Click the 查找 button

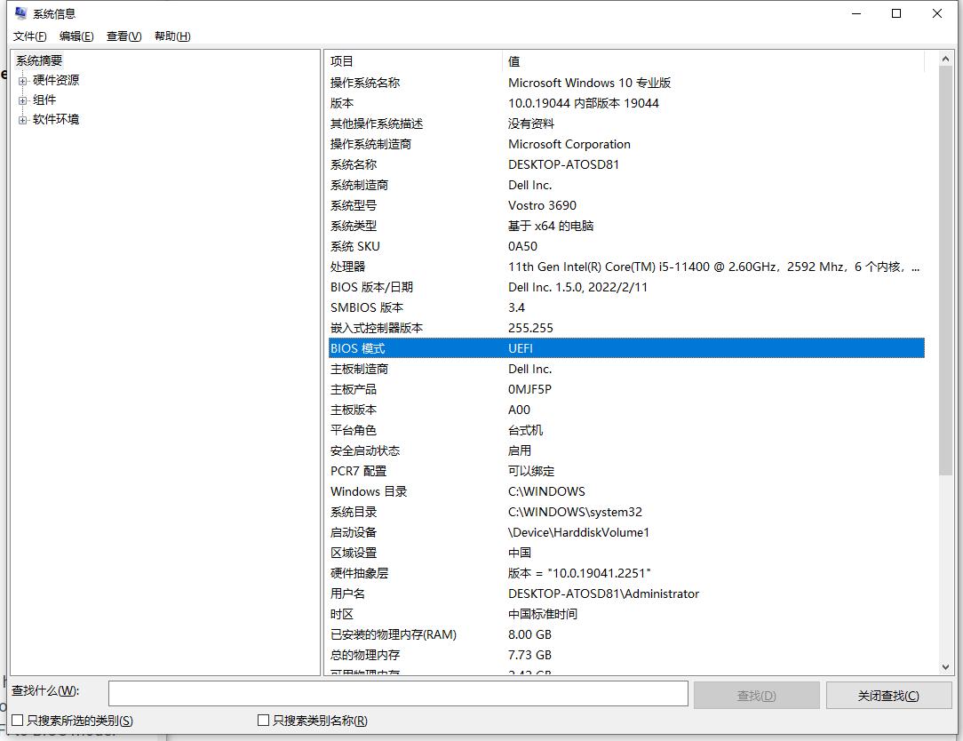[x=756, y=694]
